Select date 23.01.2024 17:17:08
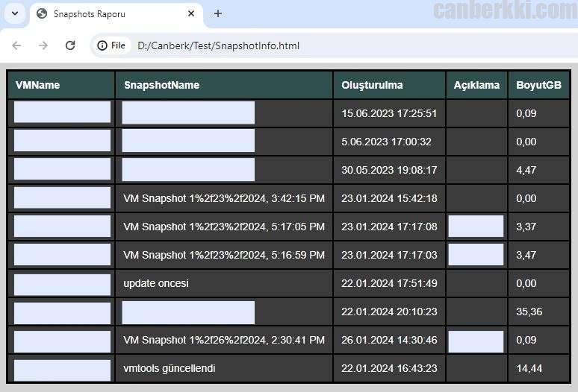Screen dimensions: 578x392 pyautogui.click(x=389, y=227)
